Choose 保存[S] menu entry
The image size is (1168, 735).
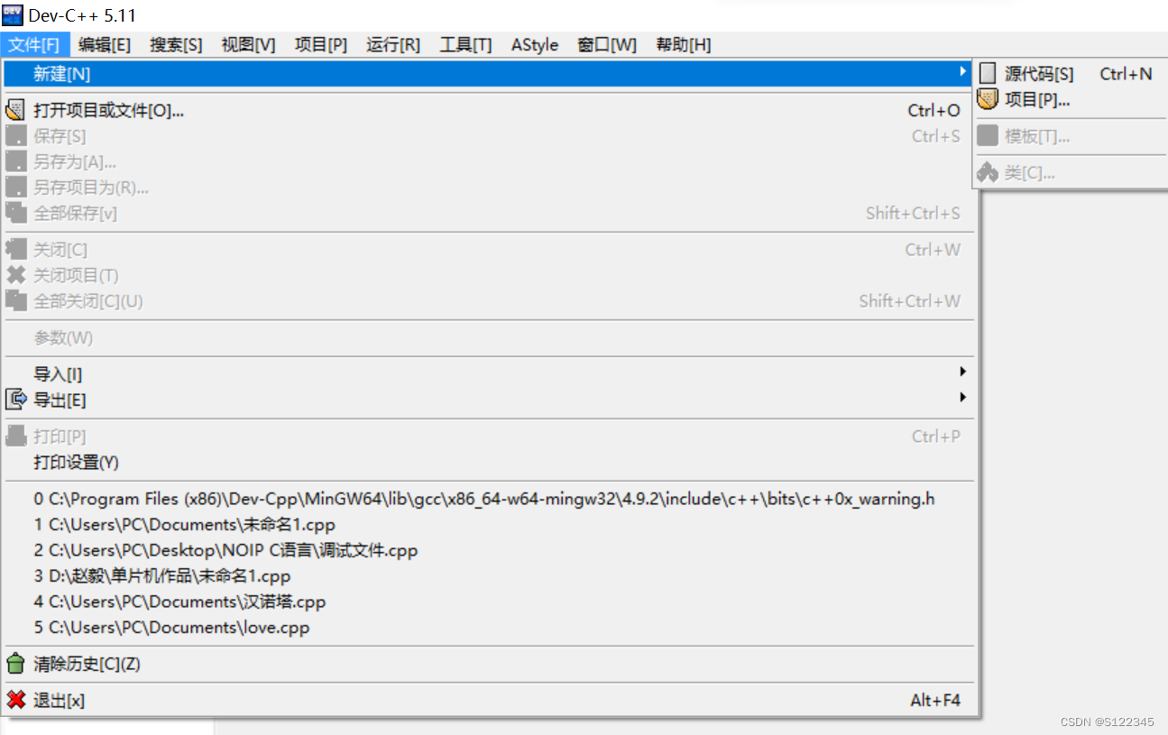point(488,136)
